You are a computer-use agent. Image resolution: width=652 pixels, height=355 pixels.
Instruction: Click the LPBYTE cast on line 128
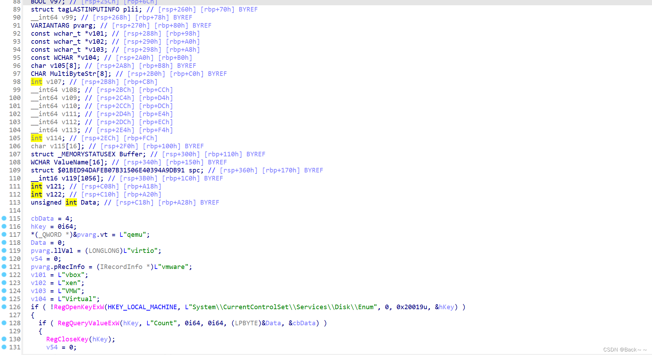coord(246,323)
